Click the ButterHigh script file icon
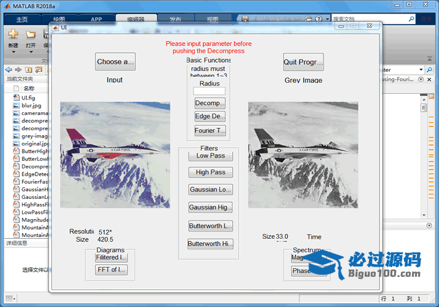 (x=16, y=151)
